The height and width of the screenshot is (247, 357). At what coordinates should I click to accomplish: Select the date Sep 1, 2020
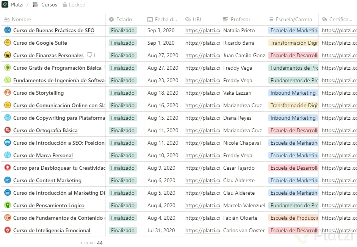(x=161, y=43)
